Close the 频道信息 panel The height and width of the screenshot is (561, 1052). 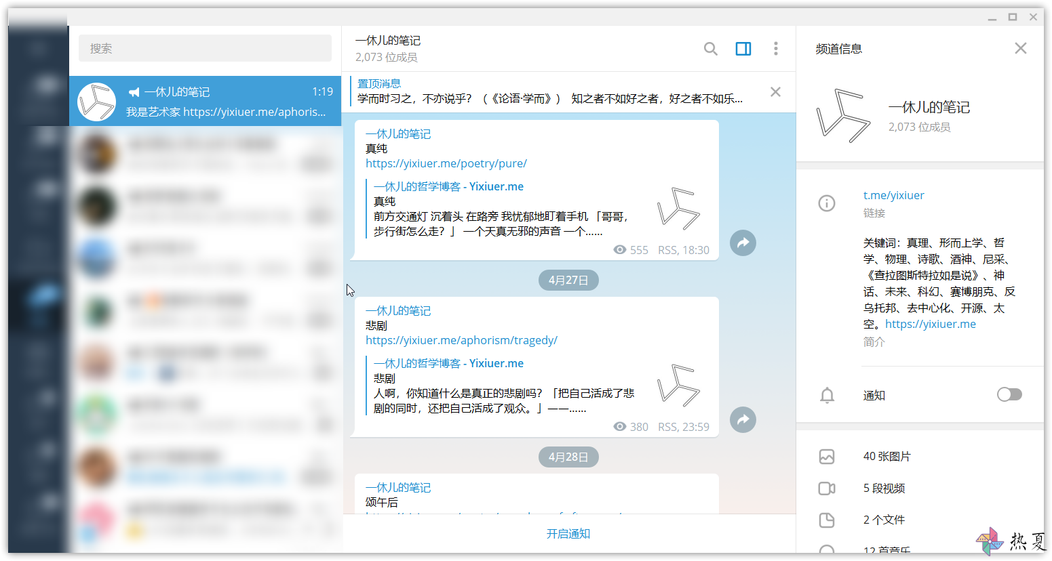1021,48
